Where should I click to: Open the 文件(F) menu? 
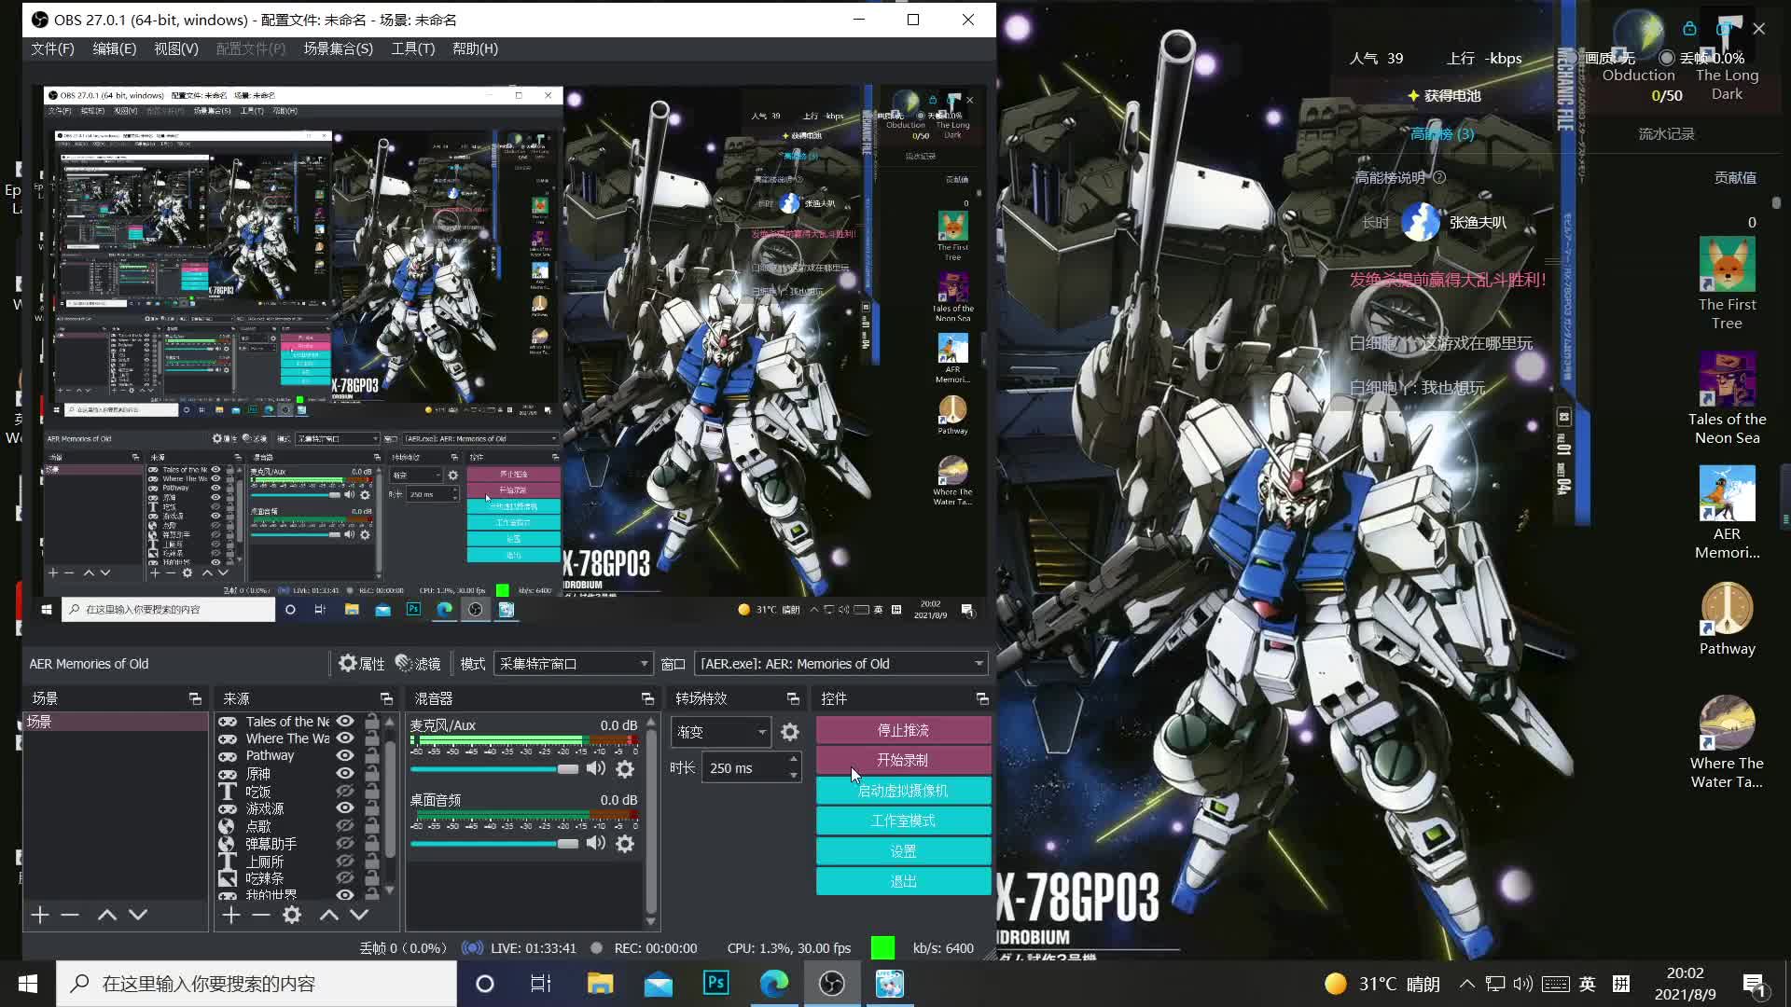(52, 48)
